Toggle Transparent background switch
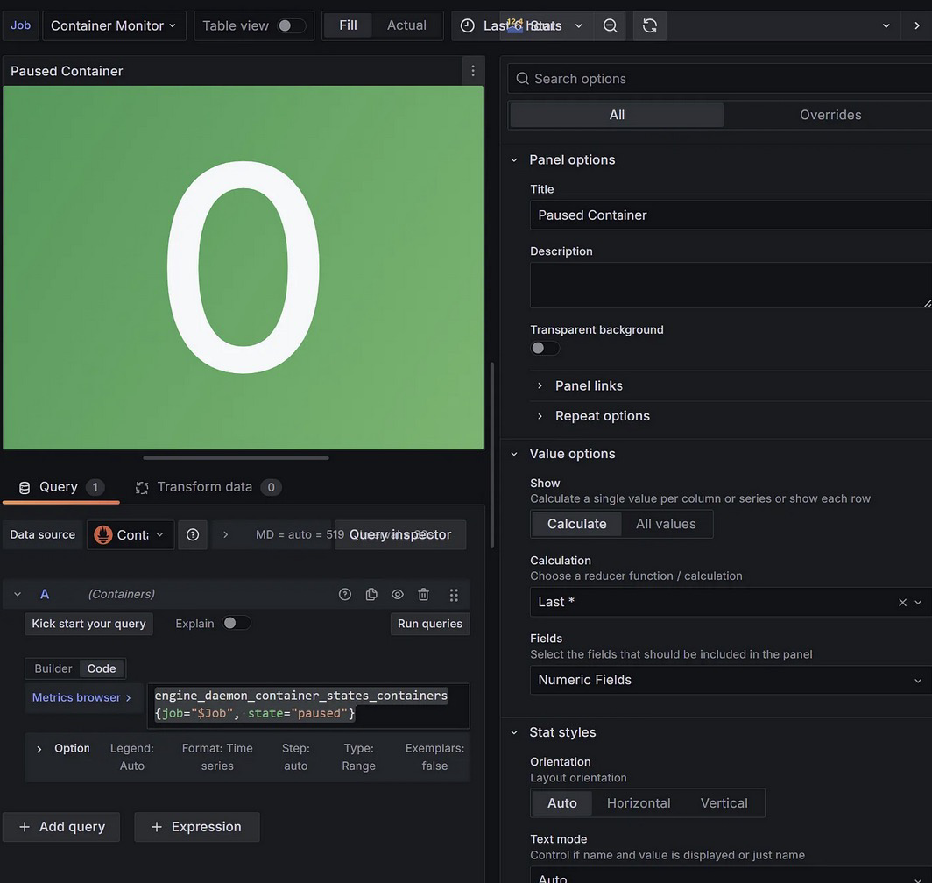The height and width of the screenshot is (883, 932). (545, 348)
